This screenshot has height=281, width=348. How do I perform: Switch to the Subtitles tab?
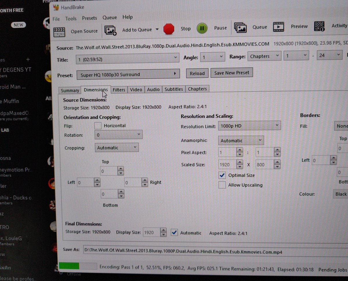pyautogui.click(x=174, y=89)
